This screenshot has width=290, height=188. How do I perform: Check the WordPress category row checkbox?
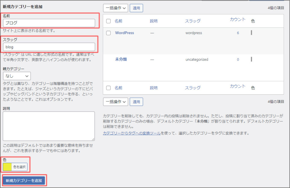[108, 33]
